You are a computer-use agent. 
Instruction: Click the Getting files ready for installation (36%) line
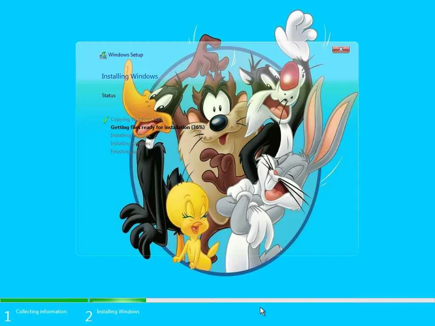158,127
